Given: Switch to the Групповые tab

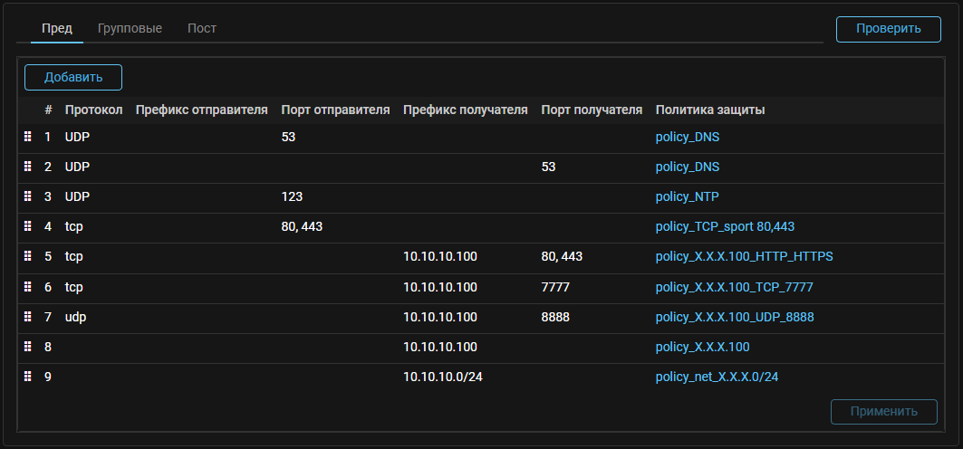Looking at the screenshot, I should [x=130, y=28].
